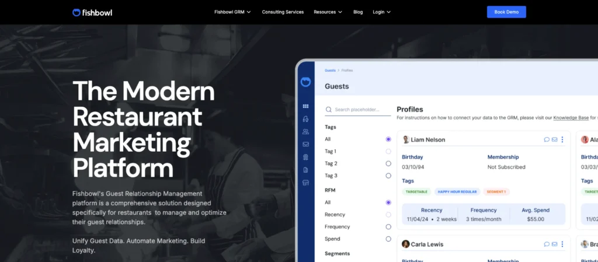The image size is (598, 262).
Task: Open the grid dashboard sidebar icon
Action: click(305, 106)
